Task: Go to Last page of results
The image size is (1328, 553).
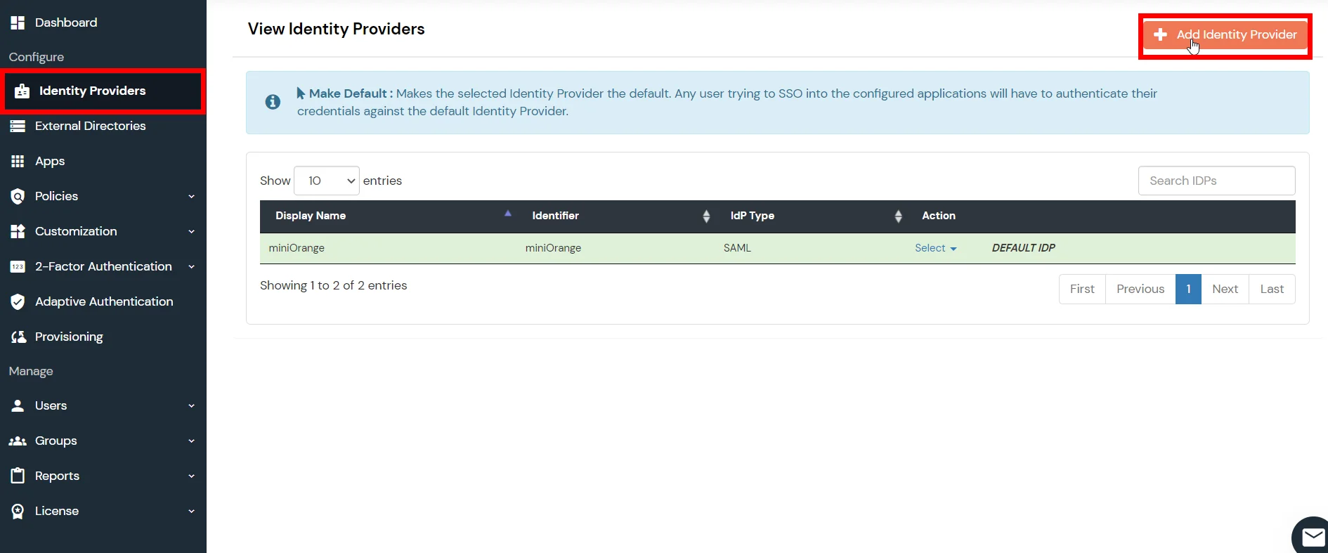Action: coord(1272,289)
